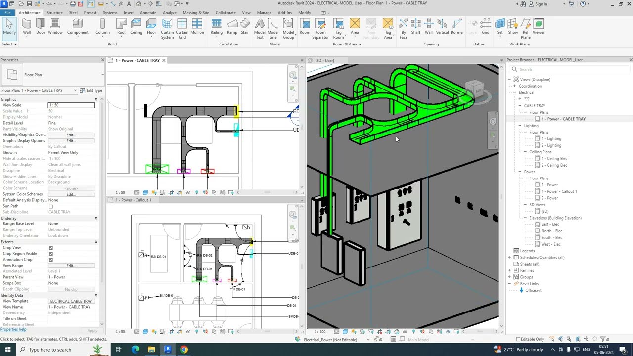This screenshot has width=633, height=356.
Task: Select the Curtain Grid tool
Action: click(182, 29)
